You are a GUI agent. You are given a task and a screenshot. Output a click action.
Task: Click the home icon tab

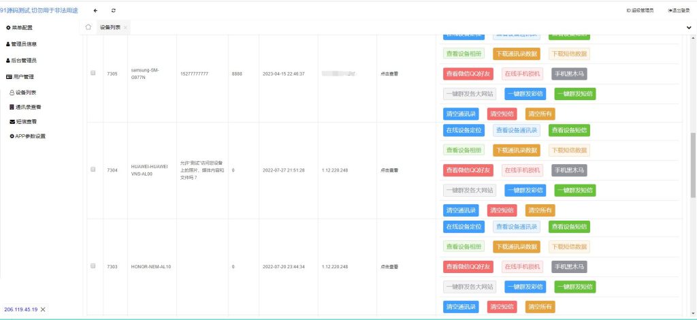point(88,27)
